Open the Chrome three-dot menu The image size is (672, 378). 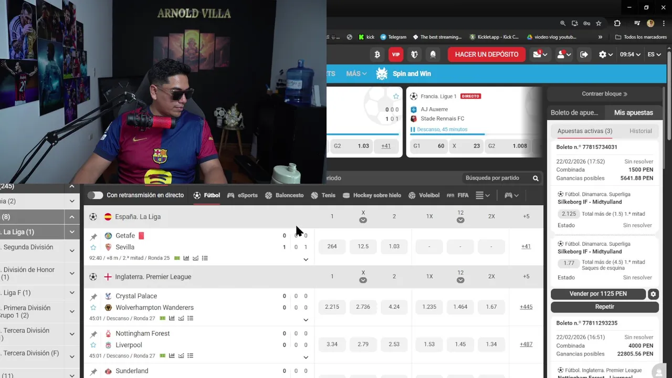(663, 23)
